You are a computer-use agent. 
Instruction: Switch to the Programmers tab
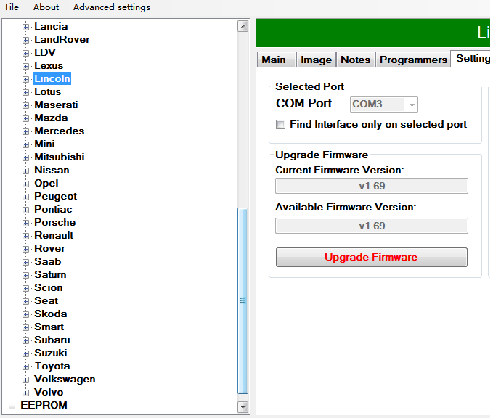(413, 60)
